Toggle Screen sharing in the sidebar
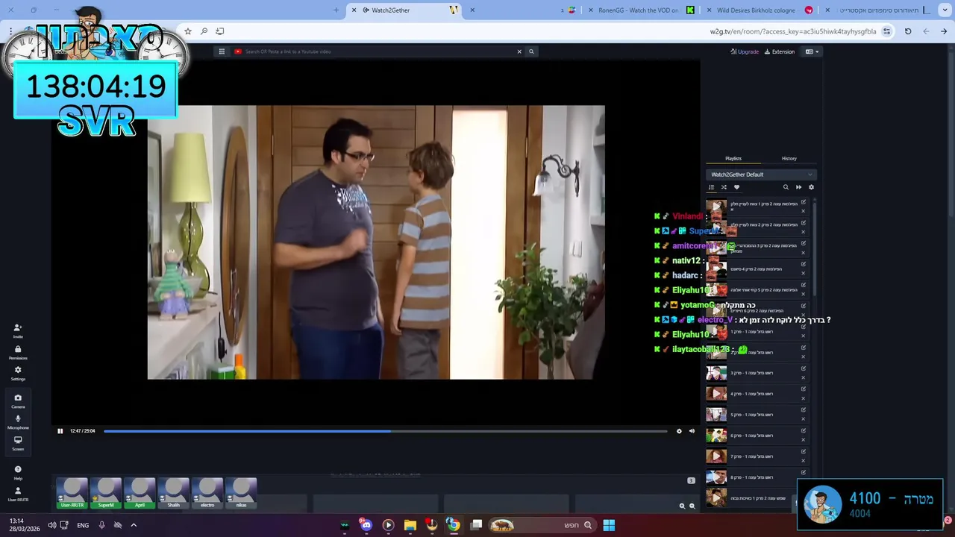 (x=18, y=443)
